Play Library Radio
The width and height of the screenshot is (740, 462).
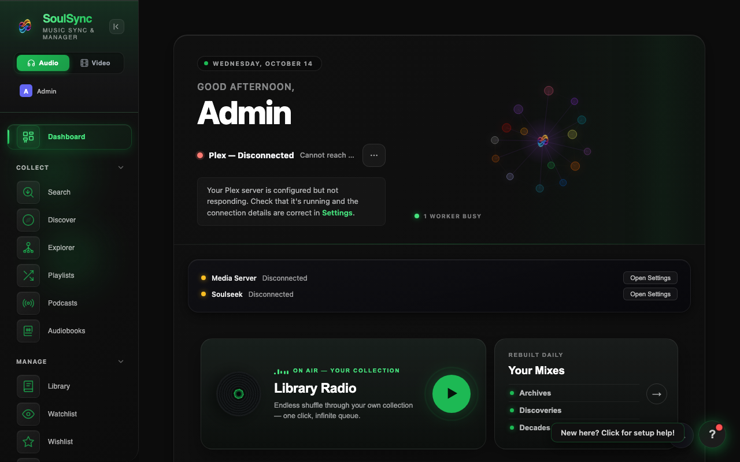point(452,394)
